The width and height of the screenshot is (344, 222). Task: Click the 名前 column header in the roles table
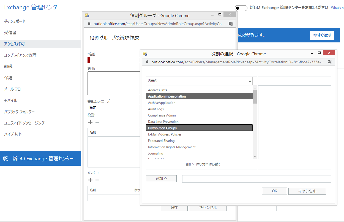point(114,132)
